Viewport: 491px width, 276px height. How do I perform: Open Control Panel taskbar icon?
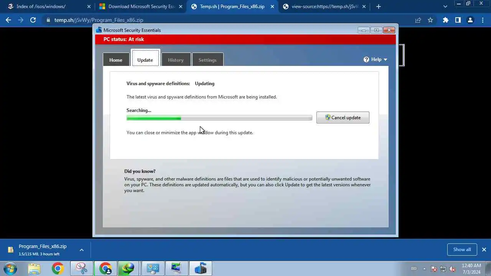pos(153,269)
